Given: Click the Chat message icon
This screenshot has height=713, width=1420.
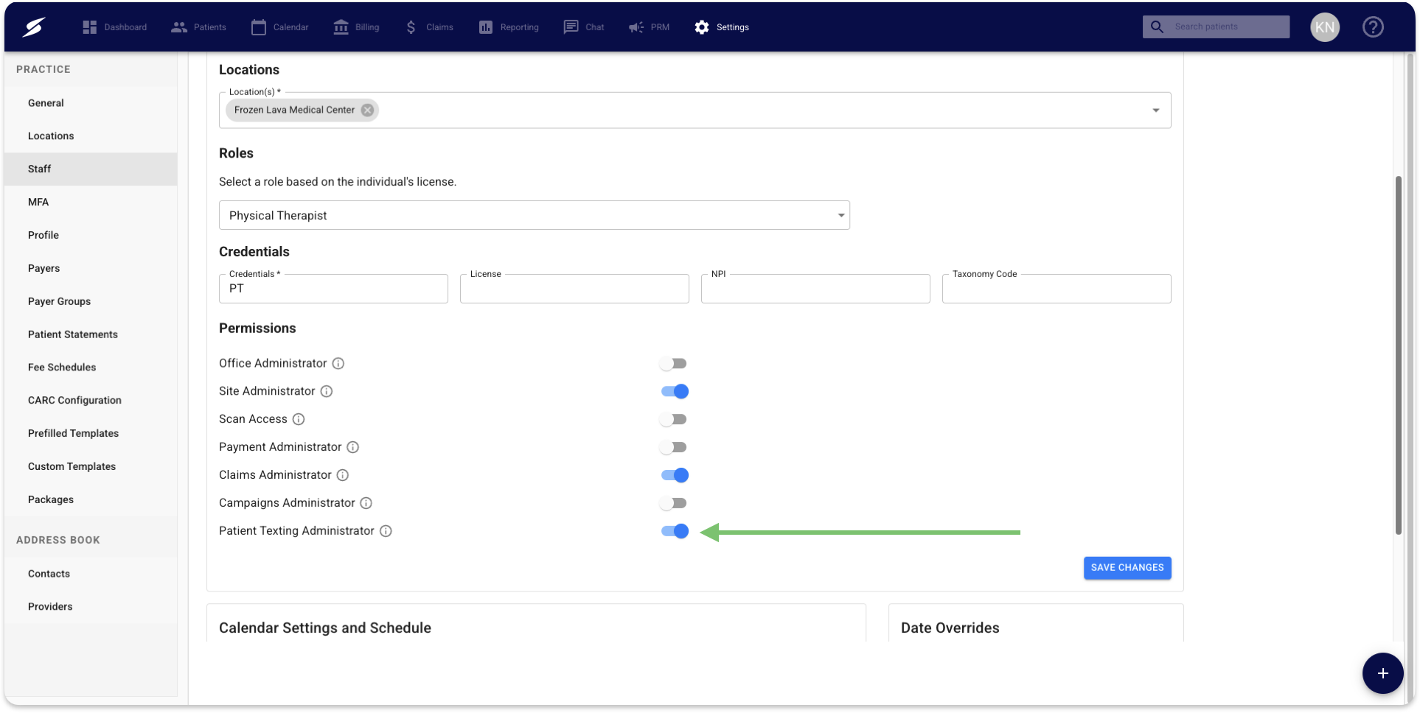Looking at the screenshot, I should (571, 27).
